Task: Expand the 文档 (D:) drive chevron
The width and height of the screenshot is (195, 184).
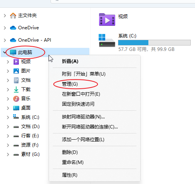Action: click(x=8, y=127)
